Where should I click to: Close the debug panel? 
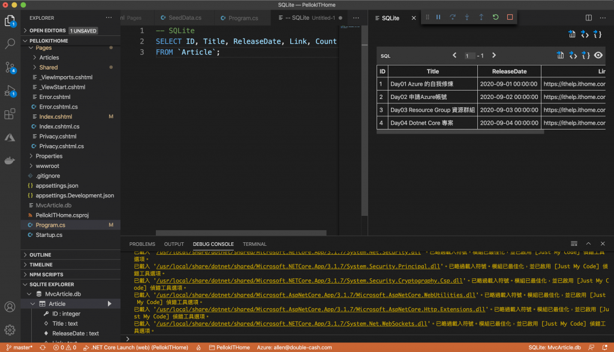(603, 243)
